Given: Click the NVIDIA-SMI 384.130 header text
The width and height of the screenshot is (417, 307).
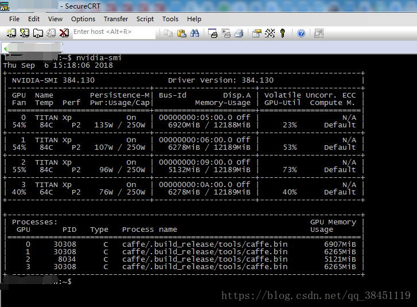Looking at the screenshot, I should (53, 80).
